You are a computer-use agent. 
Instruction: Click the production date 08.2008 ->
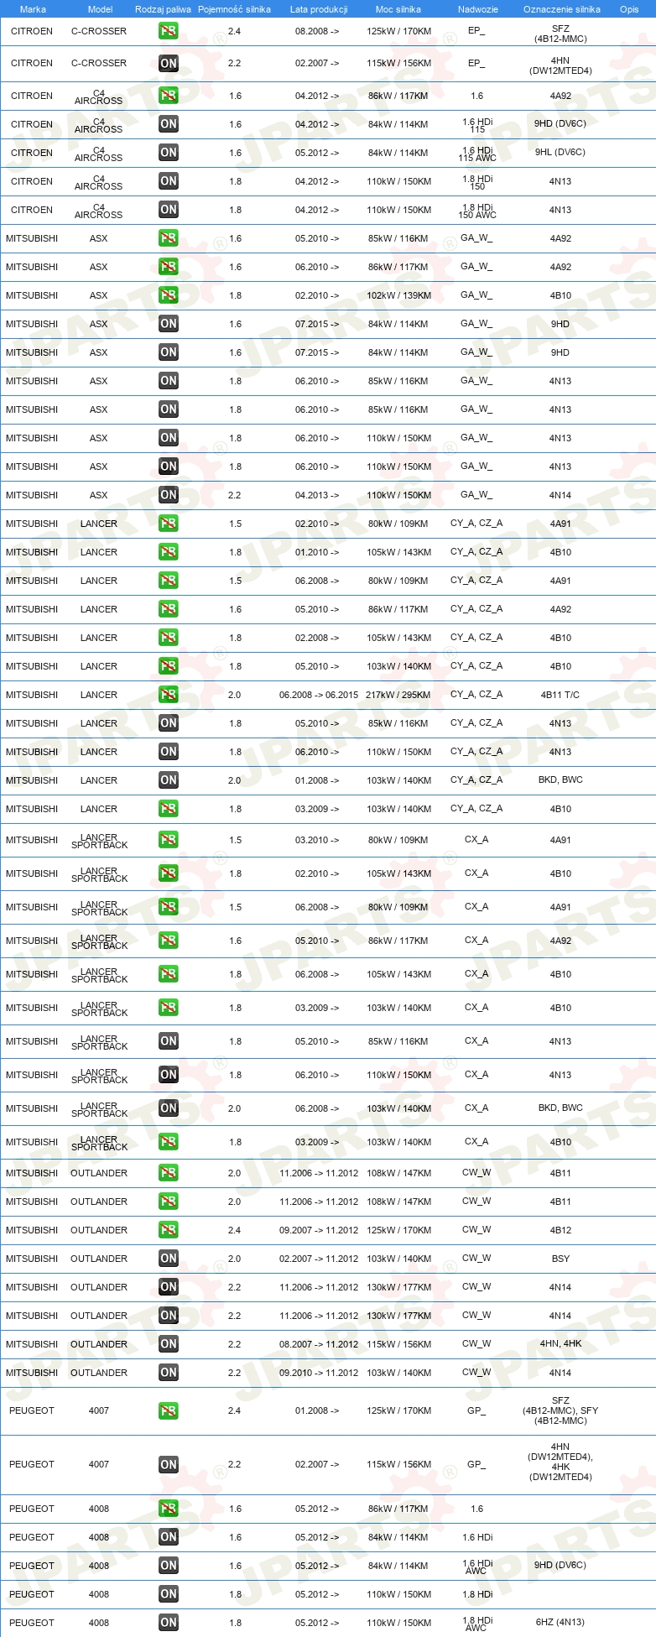click(x=317, y=31)
